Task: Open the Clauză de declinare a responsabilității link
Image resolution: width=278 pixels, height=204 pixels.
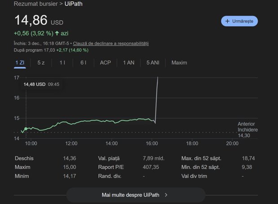Action: pyautogui.click(x=111, y=44)
